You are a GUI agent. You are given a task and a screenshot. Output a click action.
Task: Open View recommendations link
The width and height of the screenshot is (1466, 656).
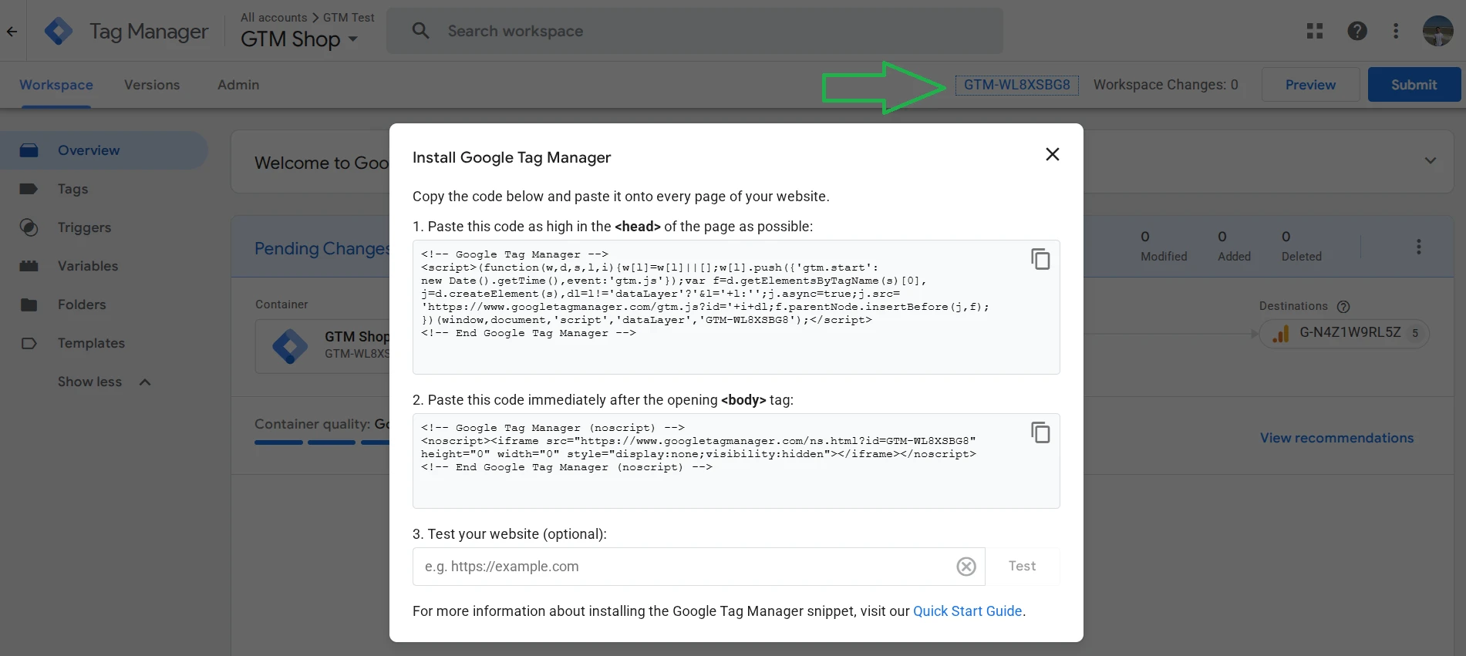tap(1336, 438)
